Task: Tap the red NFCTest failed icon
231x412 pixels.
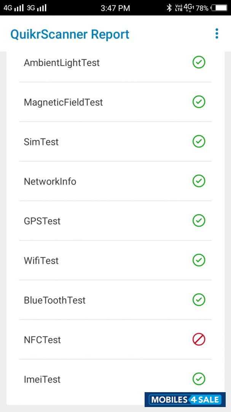Action: tap(199, 339)
